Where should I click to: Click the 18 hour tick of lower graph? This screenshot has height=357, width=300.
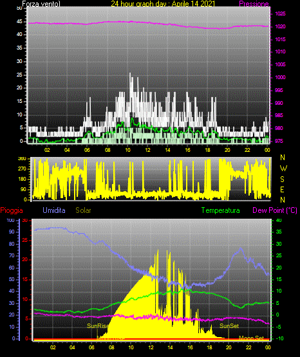[x=209, y=347]
